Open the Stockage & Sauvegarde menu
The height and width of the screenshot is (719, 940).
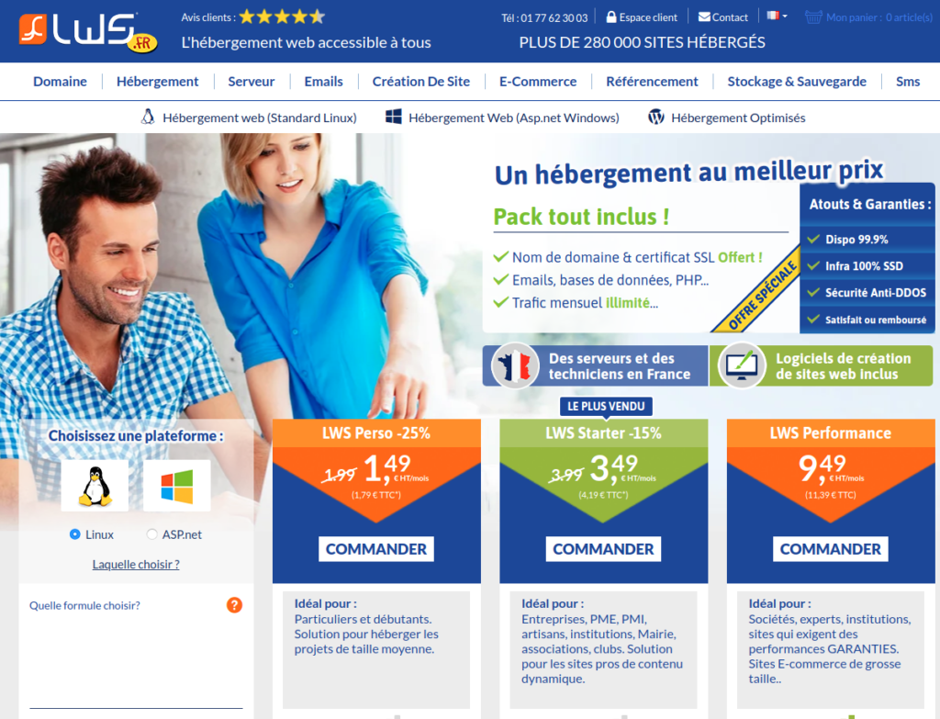pyautogui.click(x=797, y=82)
